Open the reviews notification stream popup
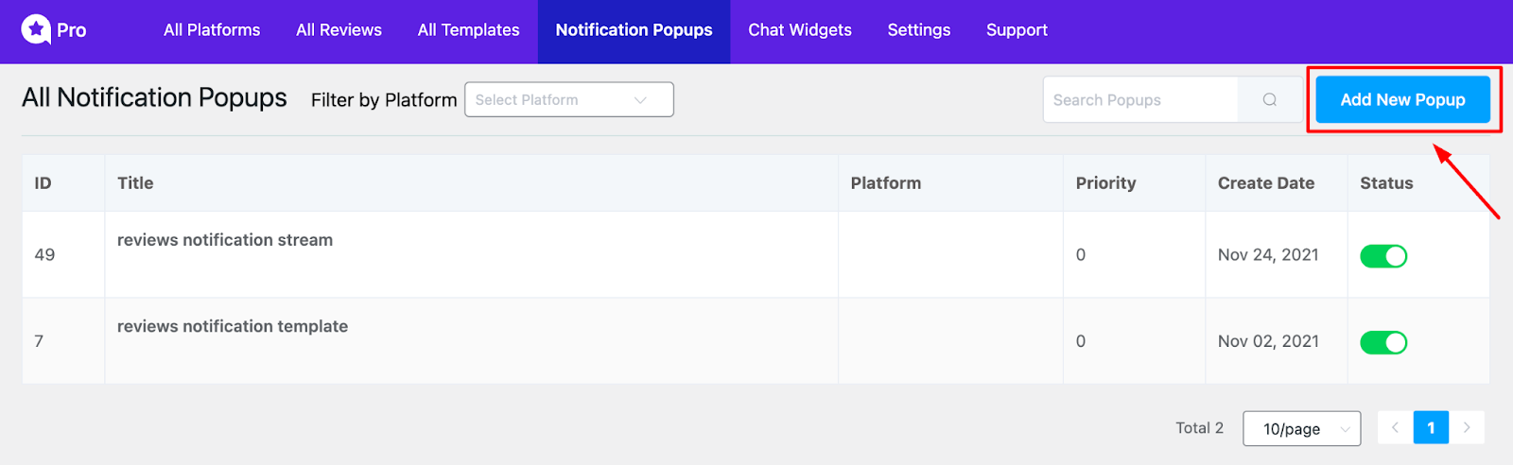The height and width of the screenshot is (465, 1513). click(225, 240)
